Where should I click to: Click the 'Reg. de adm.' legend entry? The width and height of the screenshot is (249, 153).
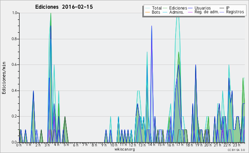coord(207,12)
